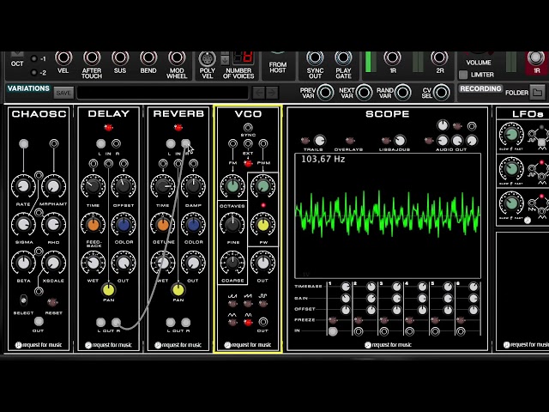The width and height of the screenshot is (549, 412).
Task: Click the SCOPE channel 2 IN jack
Action: [x=359, y=331]
